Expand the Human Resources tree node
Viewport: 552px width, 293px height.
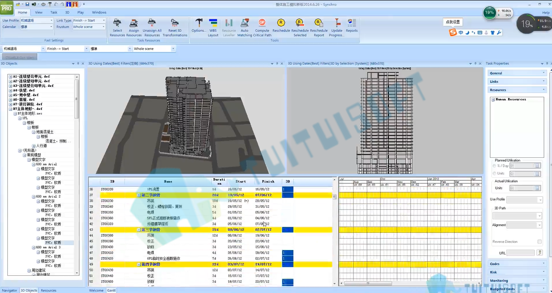click(493, 99)
